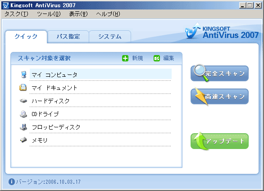
Task: Open the ツール(O) menu
Action: (x=49, y=14)
